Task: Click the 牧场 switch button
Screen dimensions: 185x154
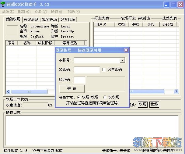Action: click(x=154, y=104)
